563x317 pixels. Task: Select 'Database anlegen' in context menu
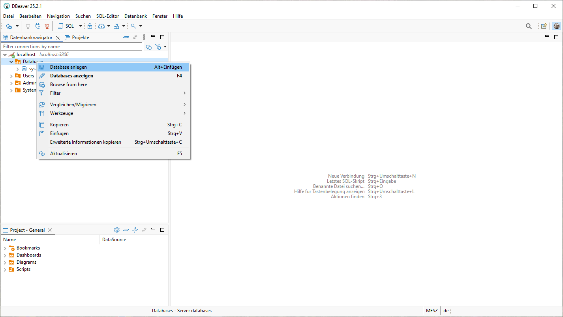(68, 67)
